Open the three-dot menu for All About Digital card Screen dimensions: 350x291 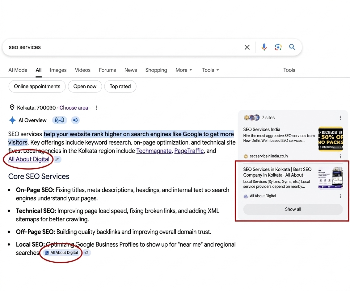340,196
